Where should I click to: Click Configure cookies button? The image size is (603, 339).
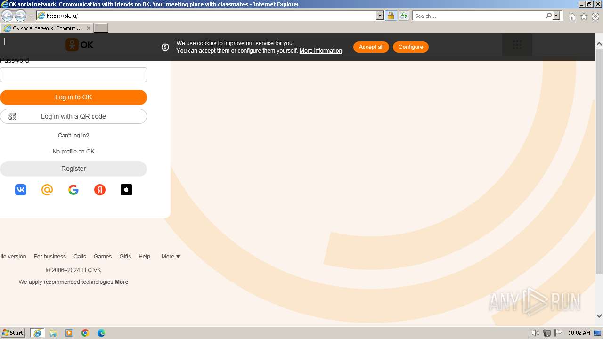point(411,47)
